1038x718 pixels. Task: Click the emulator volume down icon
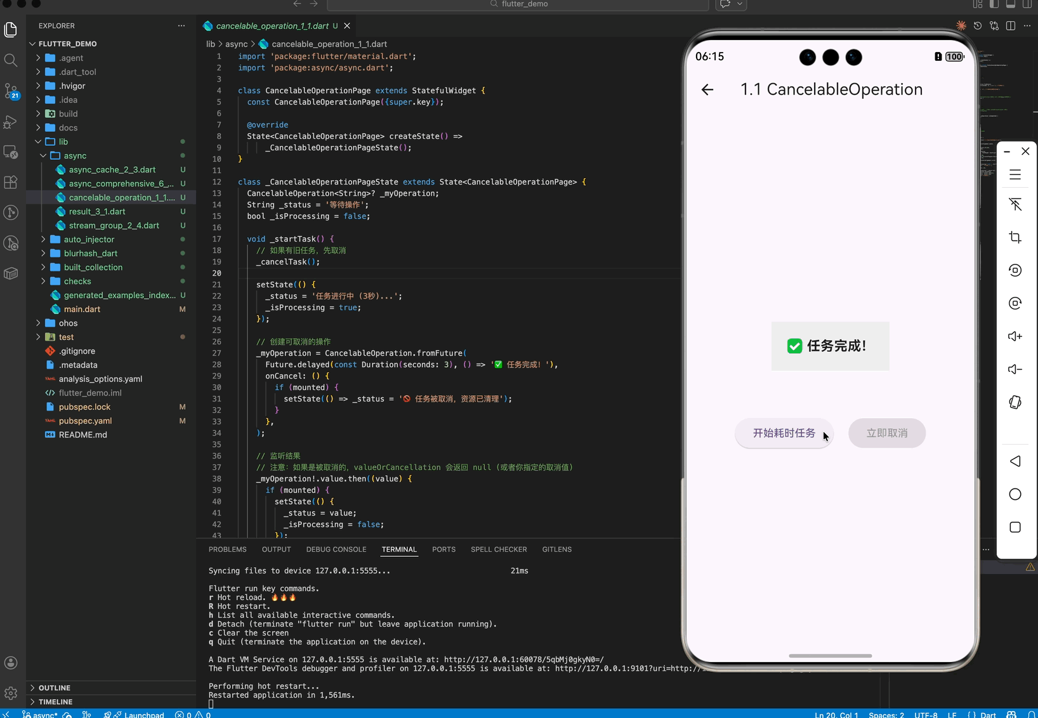1015,369
